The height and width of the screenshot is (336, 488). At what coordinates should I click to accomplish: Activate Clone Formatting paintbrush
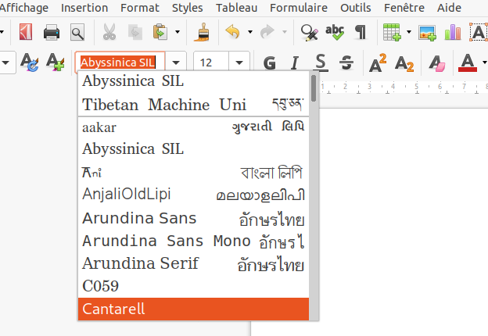coord(202,32)
